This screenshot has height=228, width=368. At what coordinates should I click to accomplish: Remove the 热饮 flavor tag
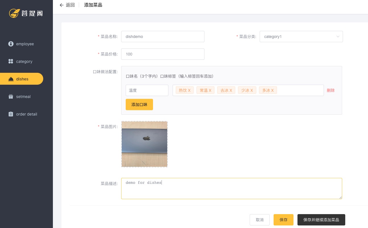click(x=189, y=90)
